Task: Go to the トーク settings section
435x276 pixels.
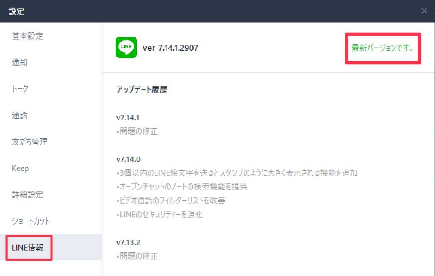Action: point(20,89)
